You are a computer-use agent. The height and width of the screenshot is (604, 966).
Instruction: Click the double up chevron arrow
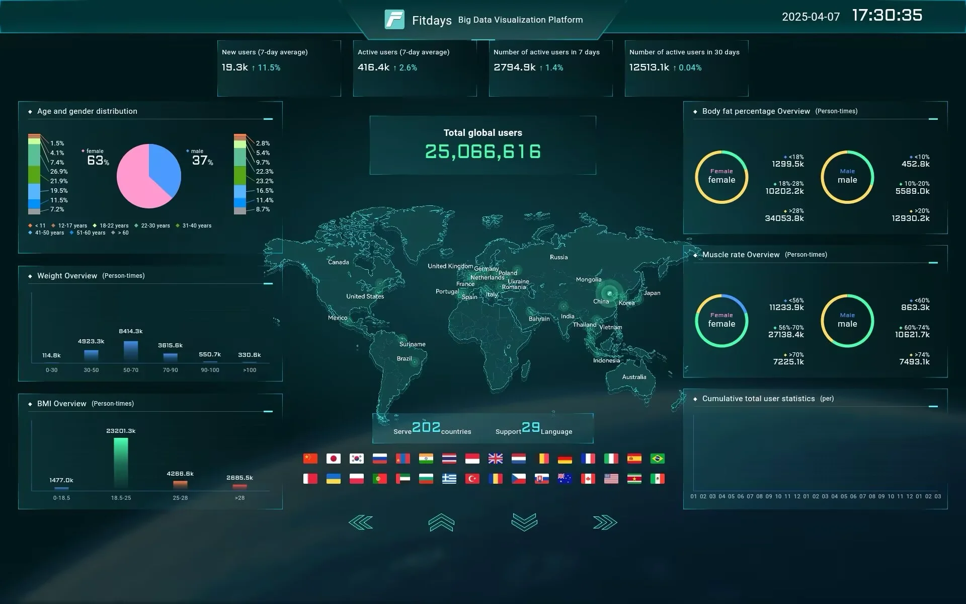click(x=441, y=522)
